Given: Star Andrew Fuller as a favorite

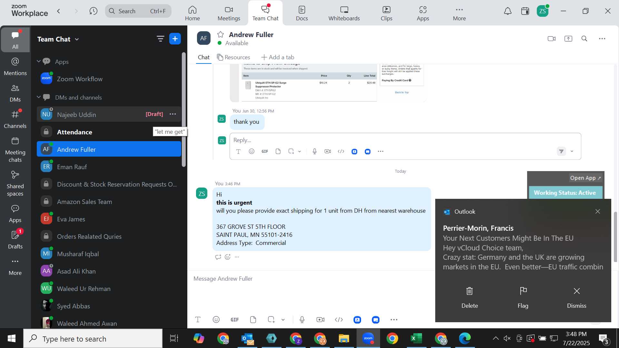Looking at the screenshot, I should (221, 34).
